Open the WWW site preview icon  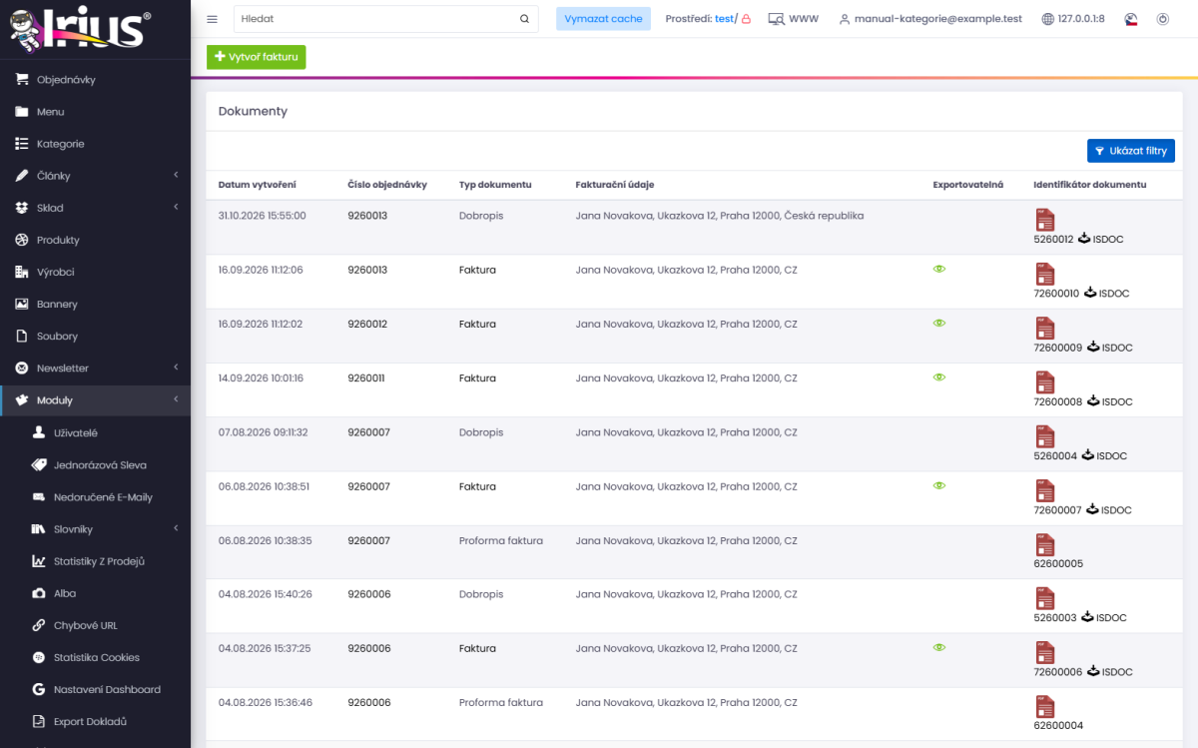click(775, 19)
